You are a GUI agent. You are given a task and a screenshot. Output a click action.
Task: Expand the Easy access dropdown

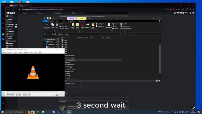point(100,26)
